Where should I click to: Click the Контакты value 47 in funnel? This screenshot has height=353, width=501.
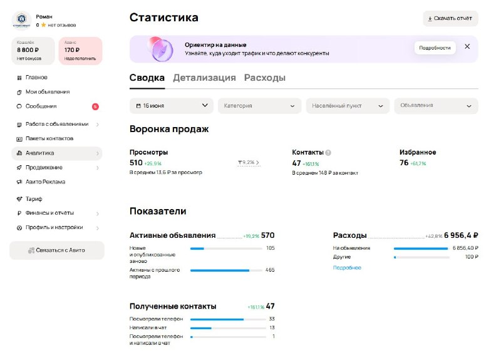pos(296,163)
